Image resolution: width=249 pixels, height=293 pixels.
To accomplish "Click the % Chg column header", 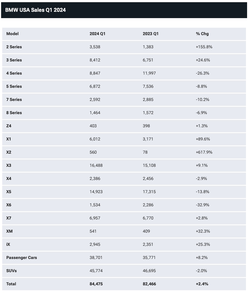I will (202, 34).
